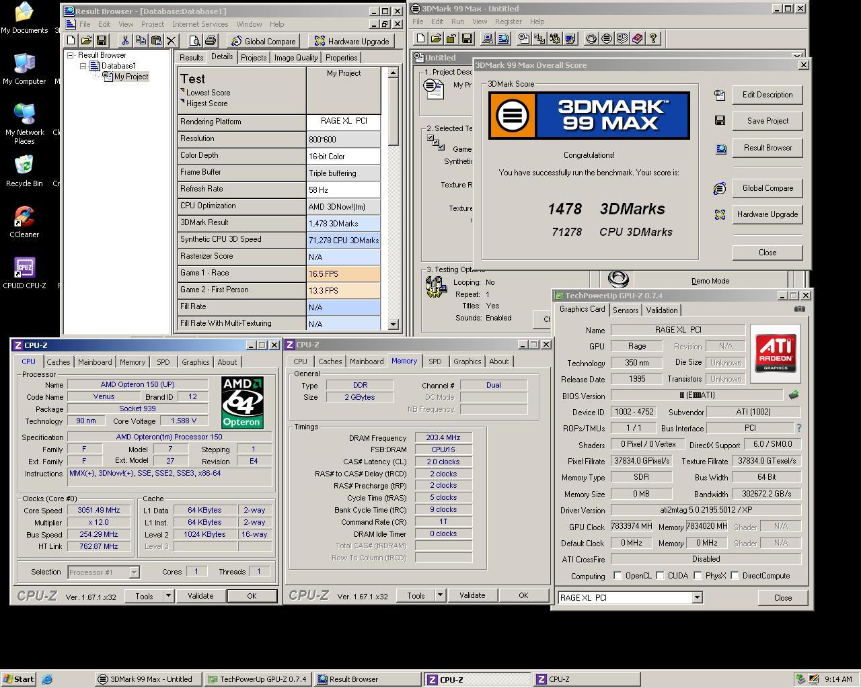Click the system info computer icon in 3DMark
861x688 pixels.
coord(488,38)
